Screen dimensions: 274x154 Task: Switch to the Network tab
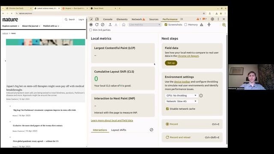coord(138,19)
